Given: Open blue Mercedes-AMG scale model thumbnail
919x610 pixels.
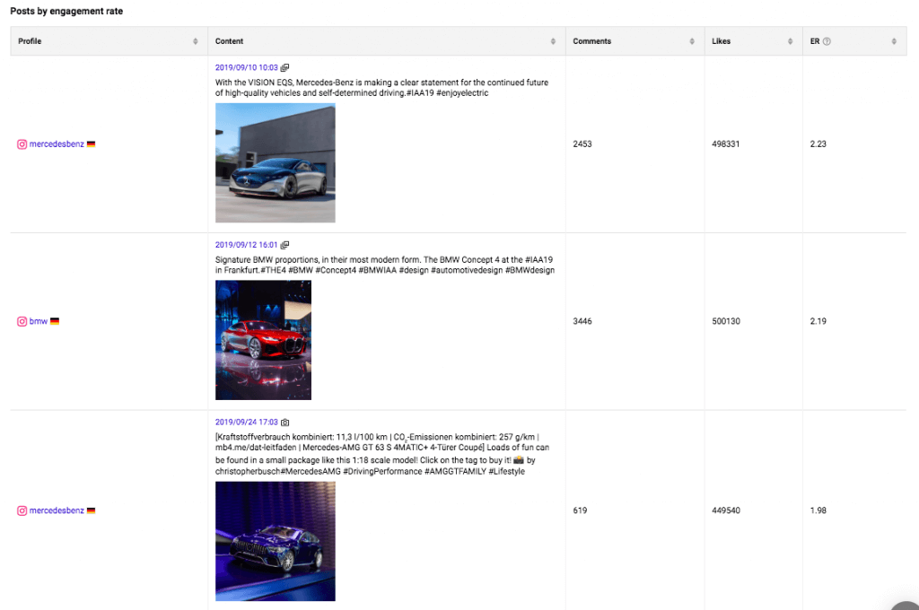Looking at the screenshot, I should click(x=276, y=542).
